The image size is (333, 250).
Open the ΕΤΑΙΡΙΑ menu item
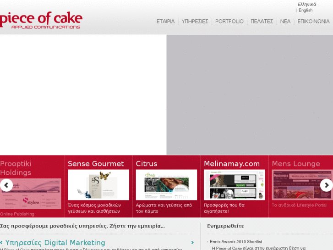(165, 21)
